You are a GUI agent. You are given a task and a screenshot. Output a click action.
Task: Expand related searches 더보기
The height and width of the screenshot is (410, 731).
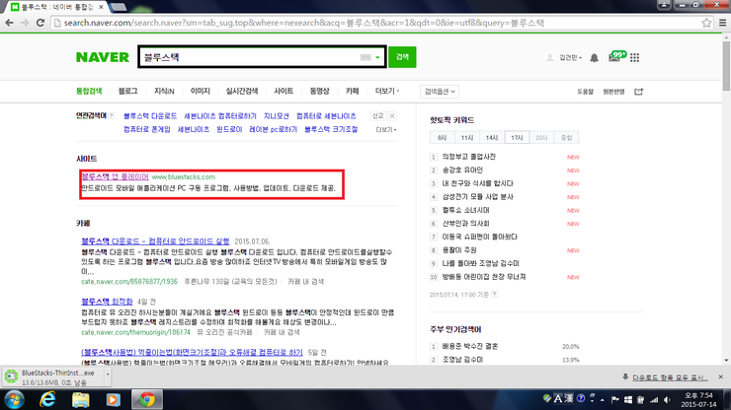click(386, 130)
